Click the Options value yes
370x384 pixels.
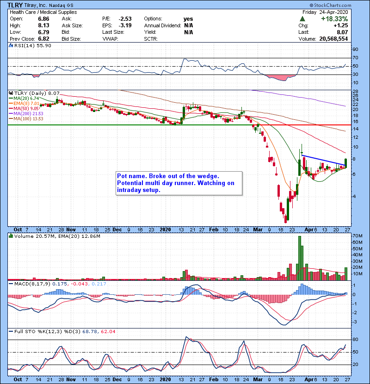pos(188,19)
